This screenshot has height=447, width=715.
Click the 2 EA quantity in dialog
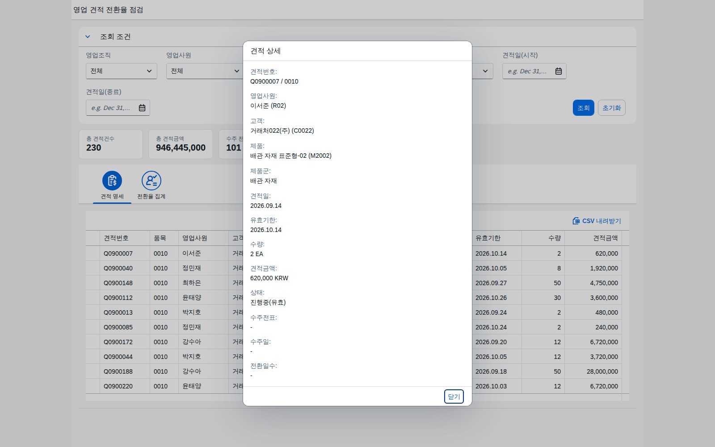(257, 254)
